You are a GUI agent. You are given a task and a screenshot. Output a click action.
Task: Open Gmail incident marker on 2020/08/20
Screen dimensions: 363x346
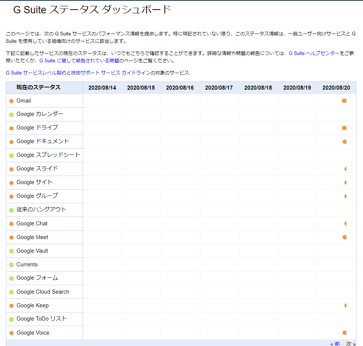coord(344,101)
